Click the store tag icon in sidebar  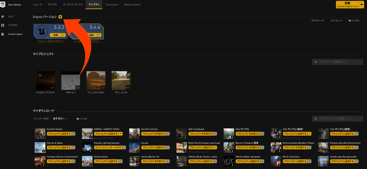(3, 17)
